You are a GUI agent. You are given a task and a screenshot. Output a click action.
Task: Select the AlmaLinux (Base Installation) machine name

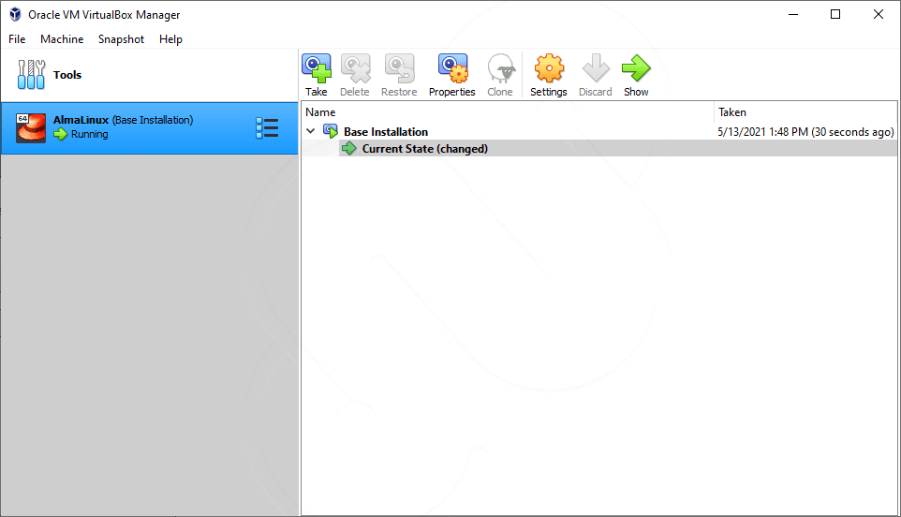pyautogui.click(x=123, y=120)
